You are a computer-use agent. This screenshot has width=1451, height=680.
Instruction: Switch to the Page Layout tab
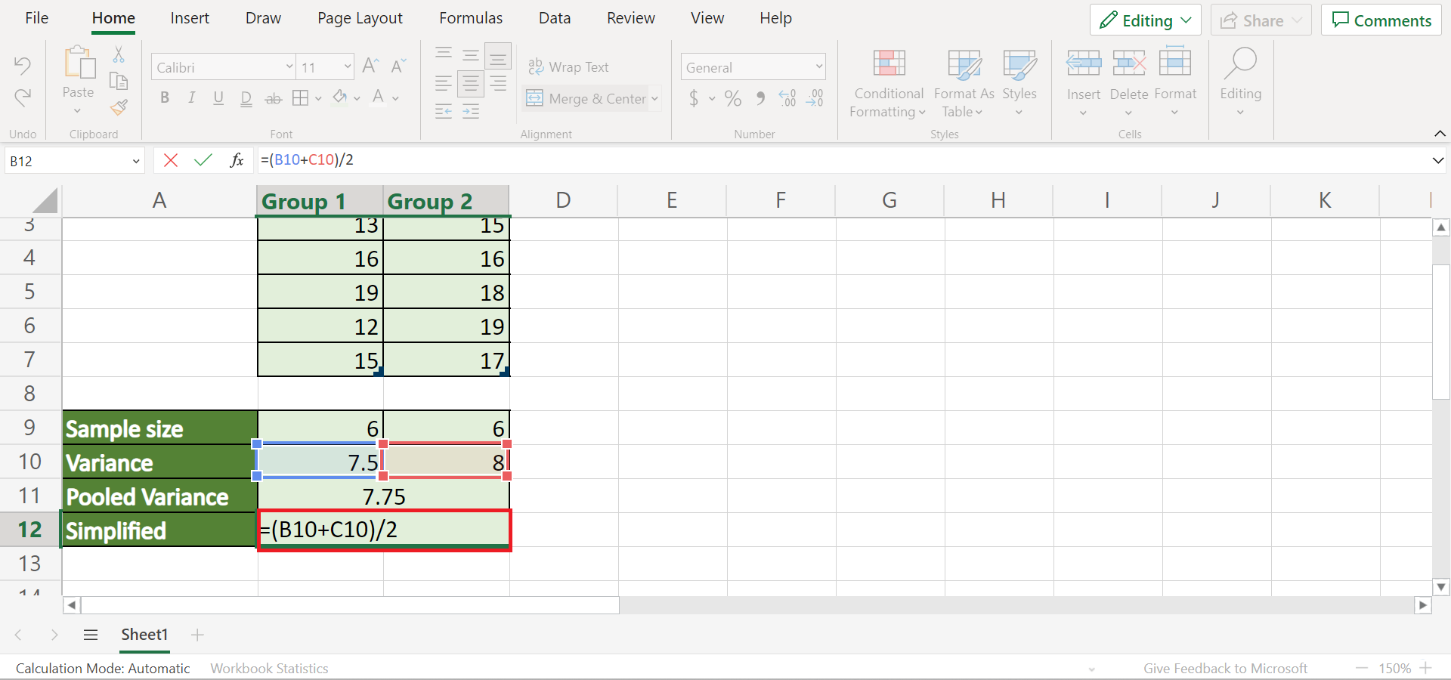(360, 18)
